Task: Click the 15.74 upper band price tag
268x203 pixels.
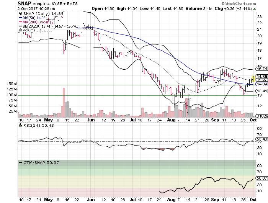Action: tap(261, 69)
